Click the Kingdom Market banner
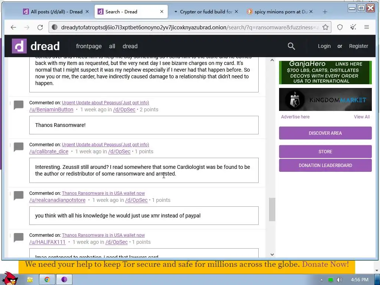The width and height of the screenshot is (380, 285). point(325,99)
